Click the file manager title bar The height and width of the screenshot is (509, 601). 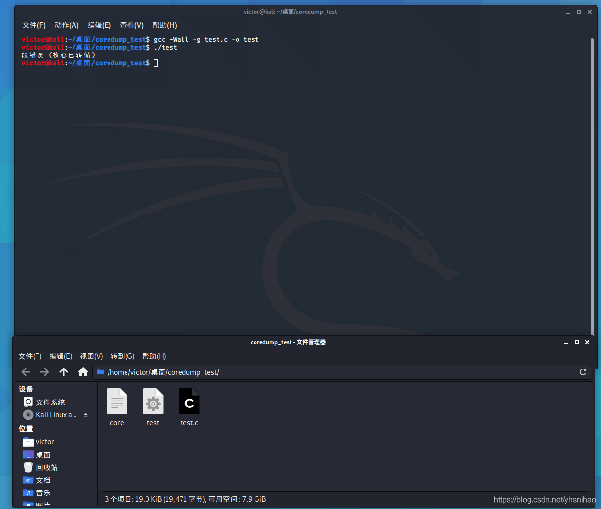tap(288, 342)
